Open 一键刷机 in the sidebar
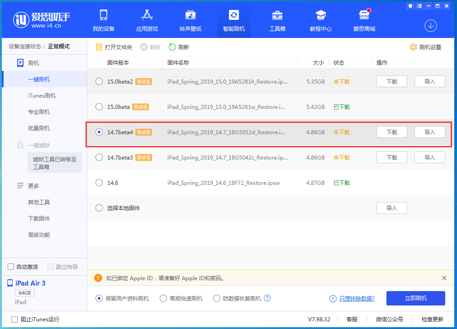Viewport: 457px width, 329px height. coord(45,79)
